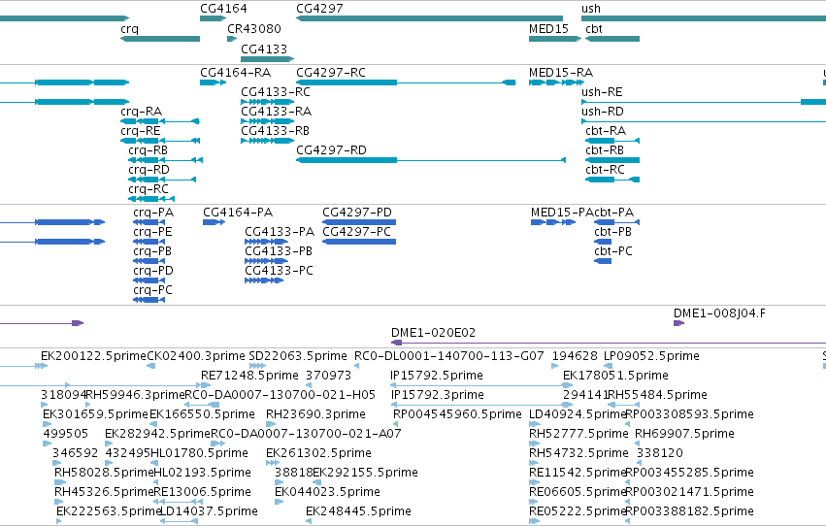Click the CG4164 gene arrow glyph
This screenshot has width=826, height=526.
pos(213,18)
